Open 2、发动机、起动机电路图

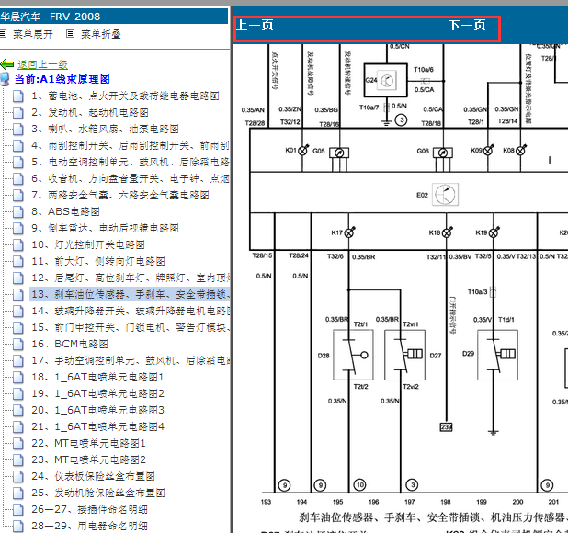(90, 113)
